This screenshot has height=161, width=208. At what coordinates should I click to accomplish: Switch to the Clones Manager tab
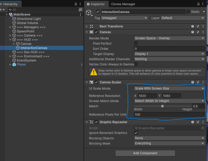pyautogui.click(x=123, y=4)
